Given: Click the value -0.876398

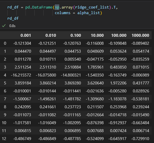Looking at the screenshot, I should tap(95, 123).
